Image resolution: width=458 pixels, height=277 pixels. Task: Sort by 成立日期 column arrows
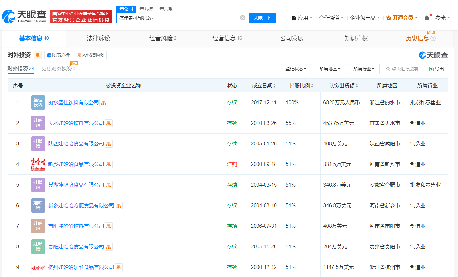(274, 86)
